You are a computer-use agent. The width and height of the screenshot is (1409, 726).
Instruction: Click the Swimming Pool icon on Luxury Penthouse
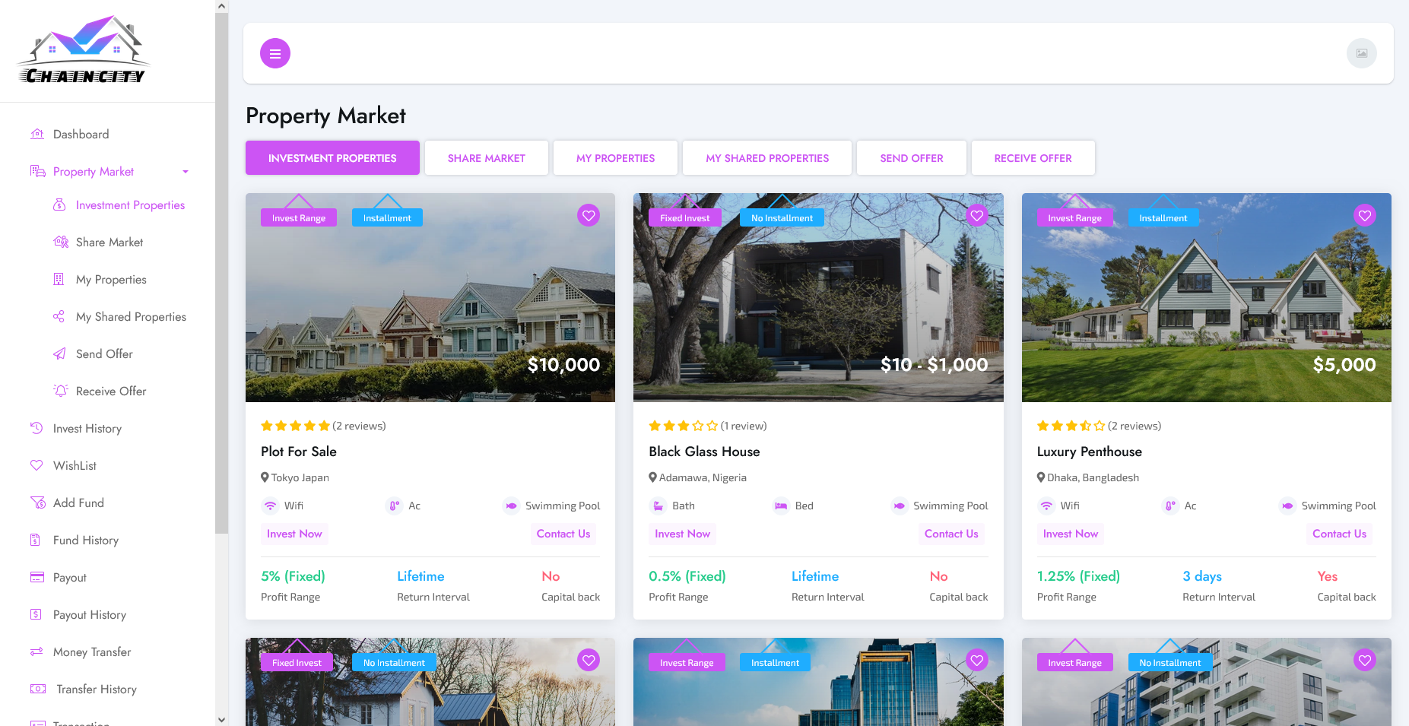click(1287, 506)
